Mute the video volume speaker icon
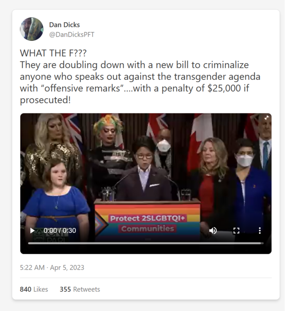 (x=213, y=230)
